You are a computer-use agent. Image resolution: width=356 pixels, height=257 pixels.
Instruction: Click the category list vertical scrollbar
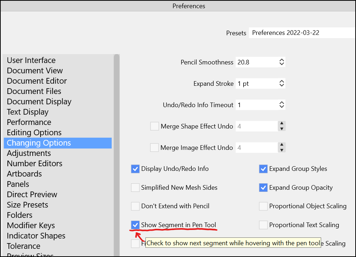116,142
